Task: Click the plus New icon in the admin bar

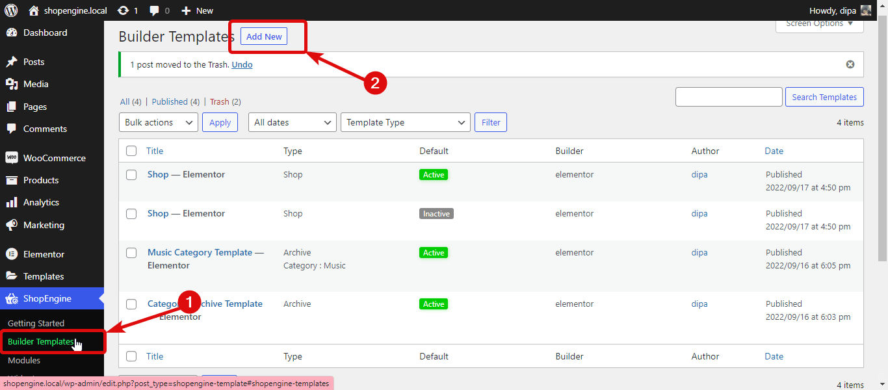Action: (x=186, y=10)
